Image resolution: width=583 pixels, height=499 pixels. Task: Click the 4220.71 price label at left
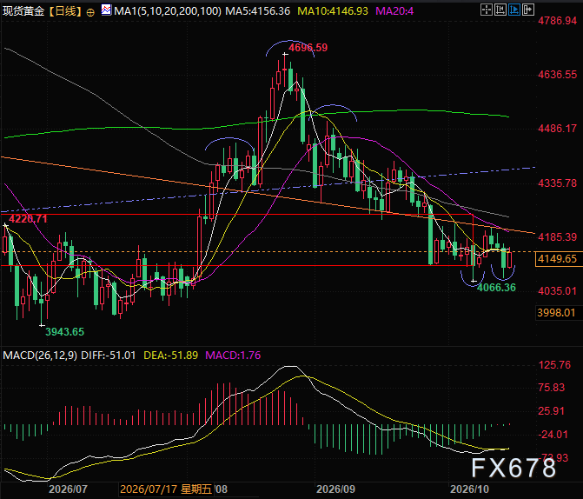[28, 219]
